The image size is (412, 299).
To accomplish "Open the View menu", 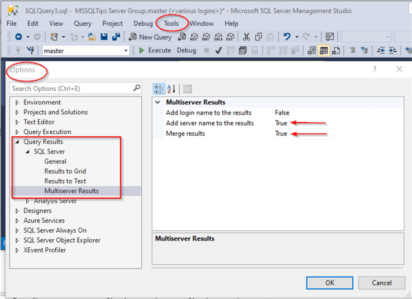I will (56, 23).
